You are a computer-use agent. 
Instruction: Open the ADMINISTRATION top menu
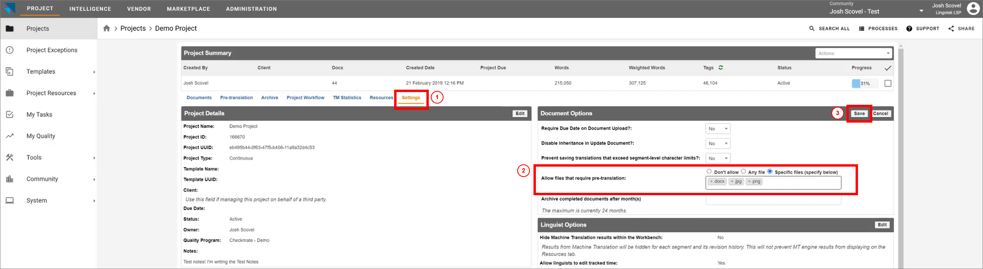click(251, 9)
